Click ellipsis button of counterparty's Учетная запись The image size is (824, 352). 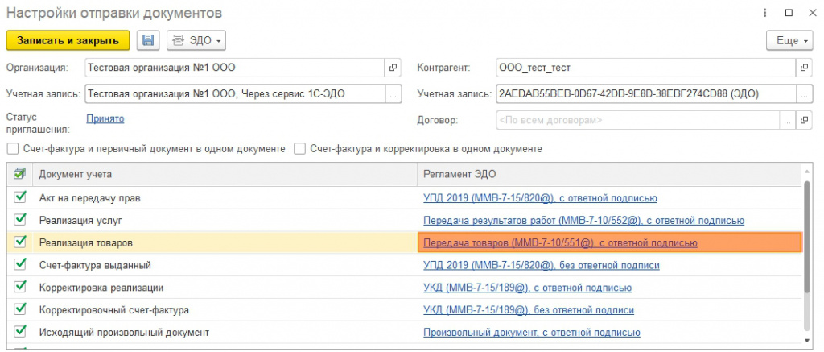804,94
